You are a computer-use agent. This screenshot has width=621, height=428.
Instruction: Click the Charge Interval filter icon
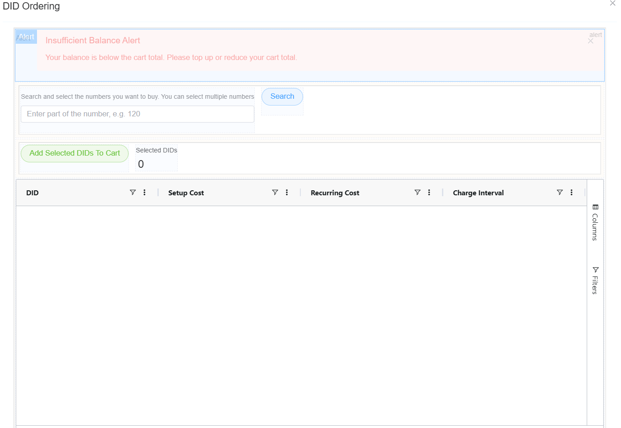click(560, 193)
